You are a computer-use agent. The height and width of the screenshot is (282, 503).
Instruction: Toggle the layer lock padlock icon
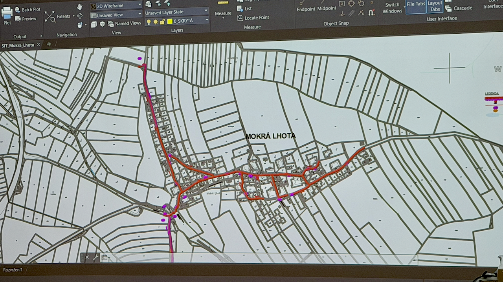[162, 22]
